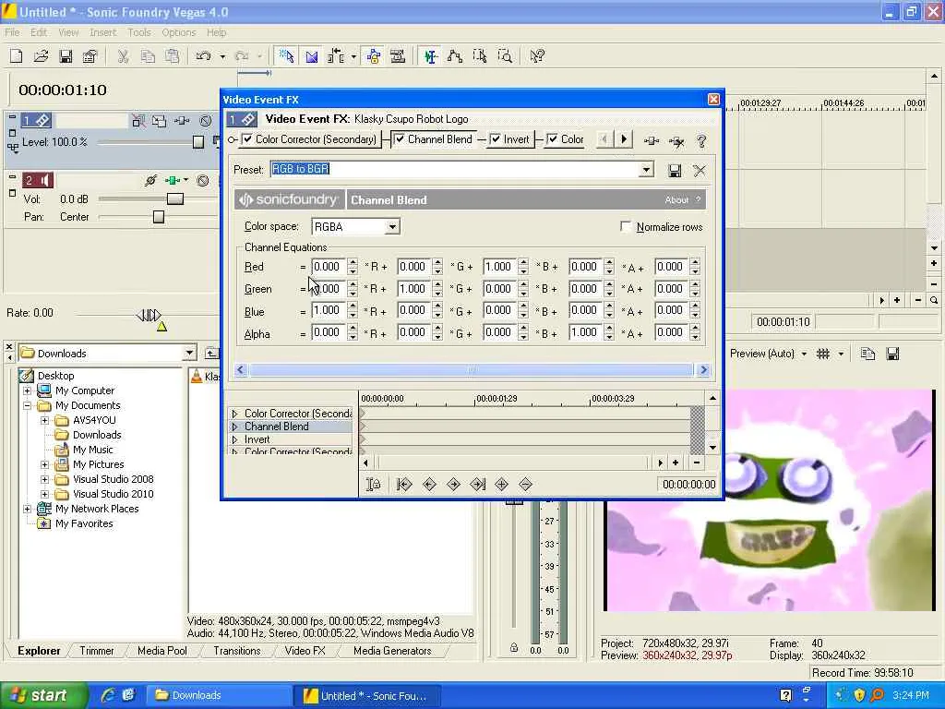
Task: Click the Remove Selected Plug-In icon
Action: [x=676, y=141]
